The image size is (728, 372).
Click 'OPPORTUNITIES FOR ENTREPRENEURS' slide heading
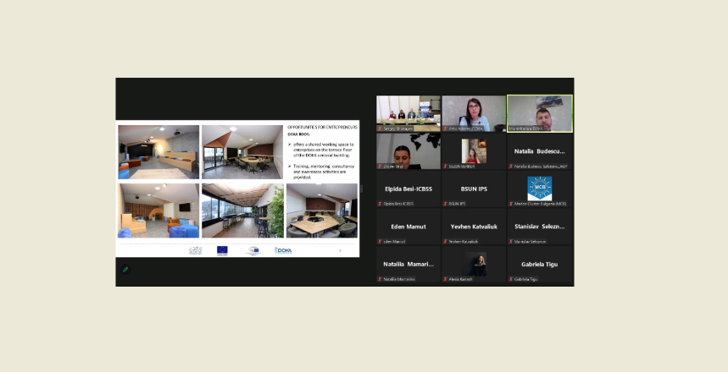322,127
